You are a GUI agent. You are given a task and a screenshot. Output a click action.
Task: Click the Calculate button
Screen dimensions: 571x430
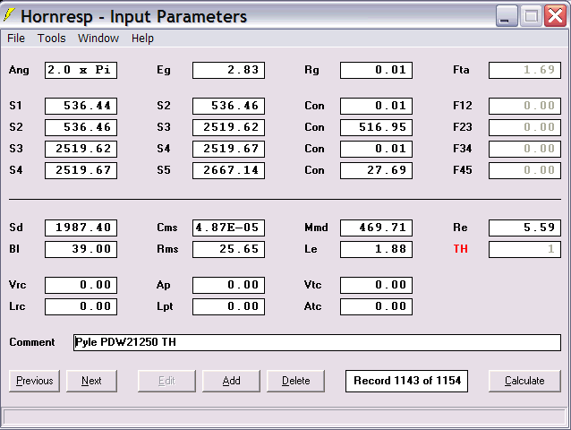pyautogui.click(x=524, y=381)
